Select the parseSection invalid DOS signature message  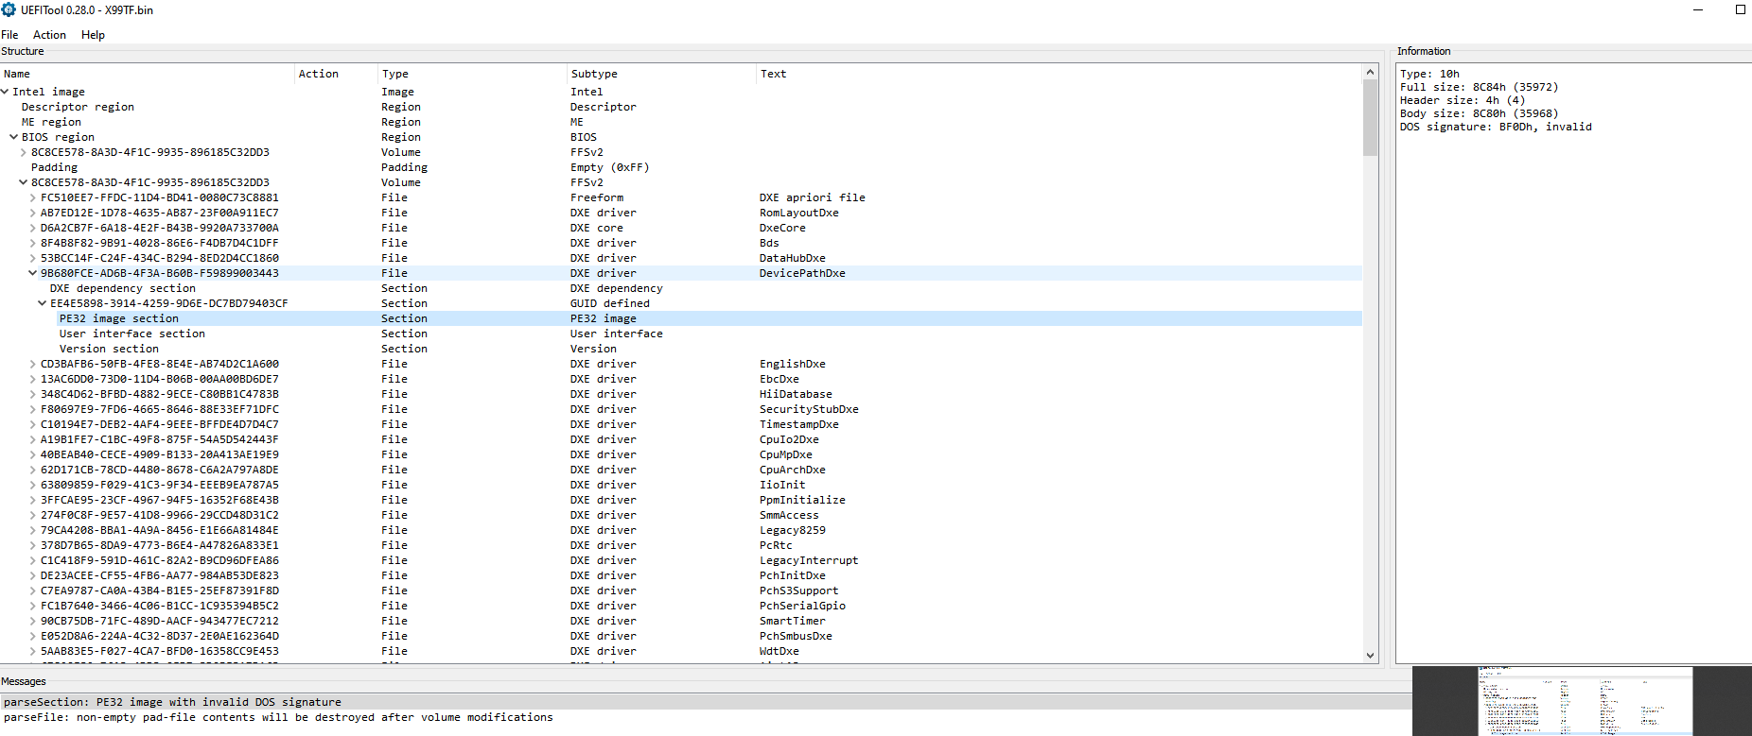click(x=706, y=702)
